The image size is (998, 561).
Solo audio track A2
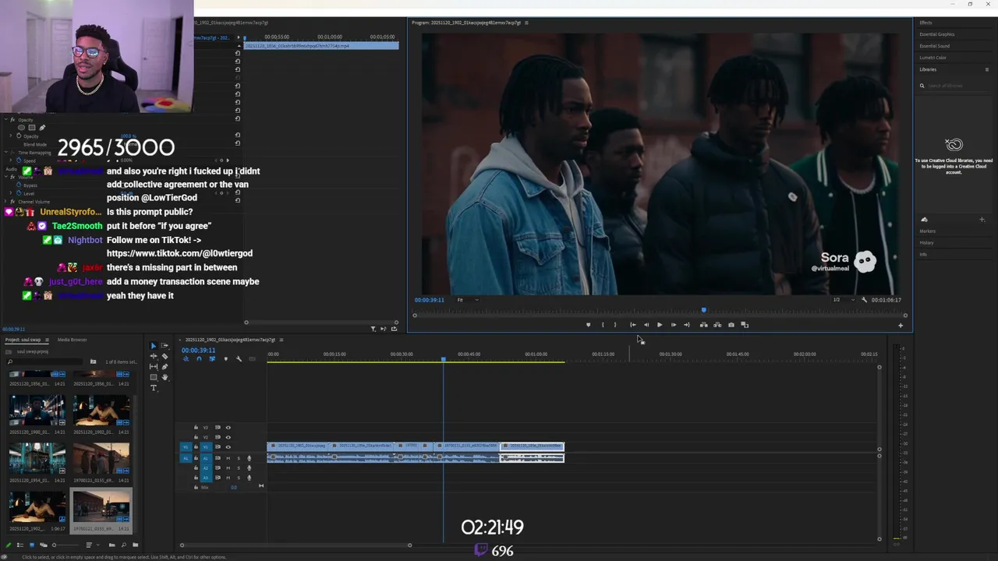click(239, 468)
